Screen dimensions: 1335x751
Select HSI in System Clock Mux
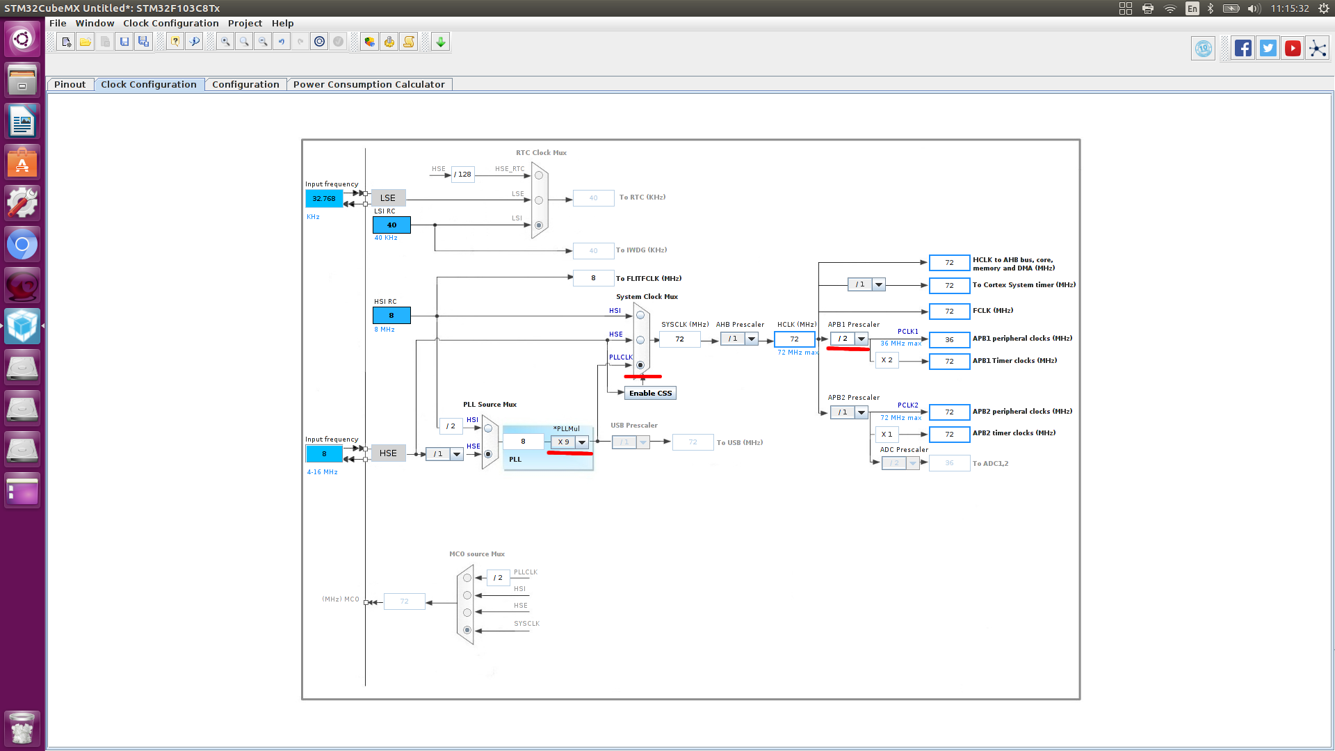[640, 316]
